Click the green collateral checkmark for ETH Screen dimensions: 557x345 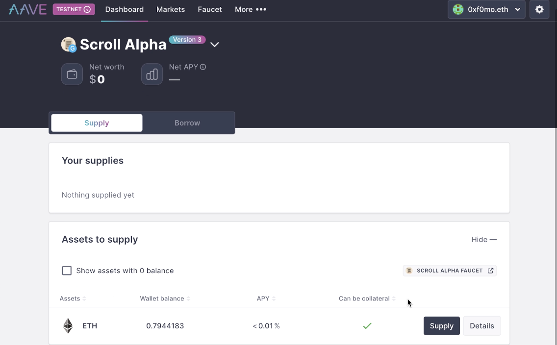(367, 325)
